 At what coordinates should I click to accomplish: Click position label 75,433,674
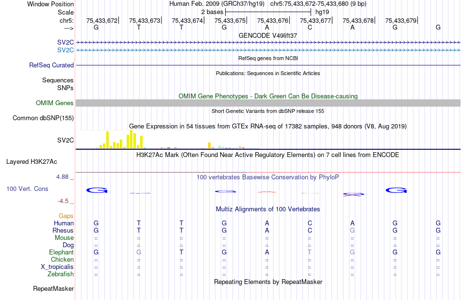(x=187, y=20)
